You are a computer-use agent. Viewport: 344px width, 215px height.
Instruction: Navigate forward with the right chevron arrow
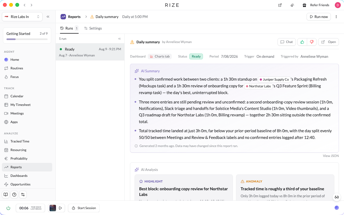(x=31, y=5)
